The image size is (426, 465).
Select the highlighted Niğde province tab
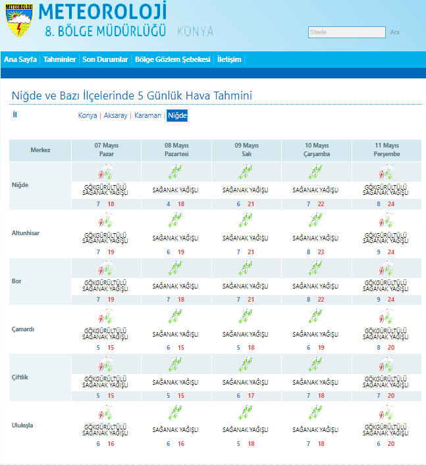pyautogui.click(x=177, y=115)
